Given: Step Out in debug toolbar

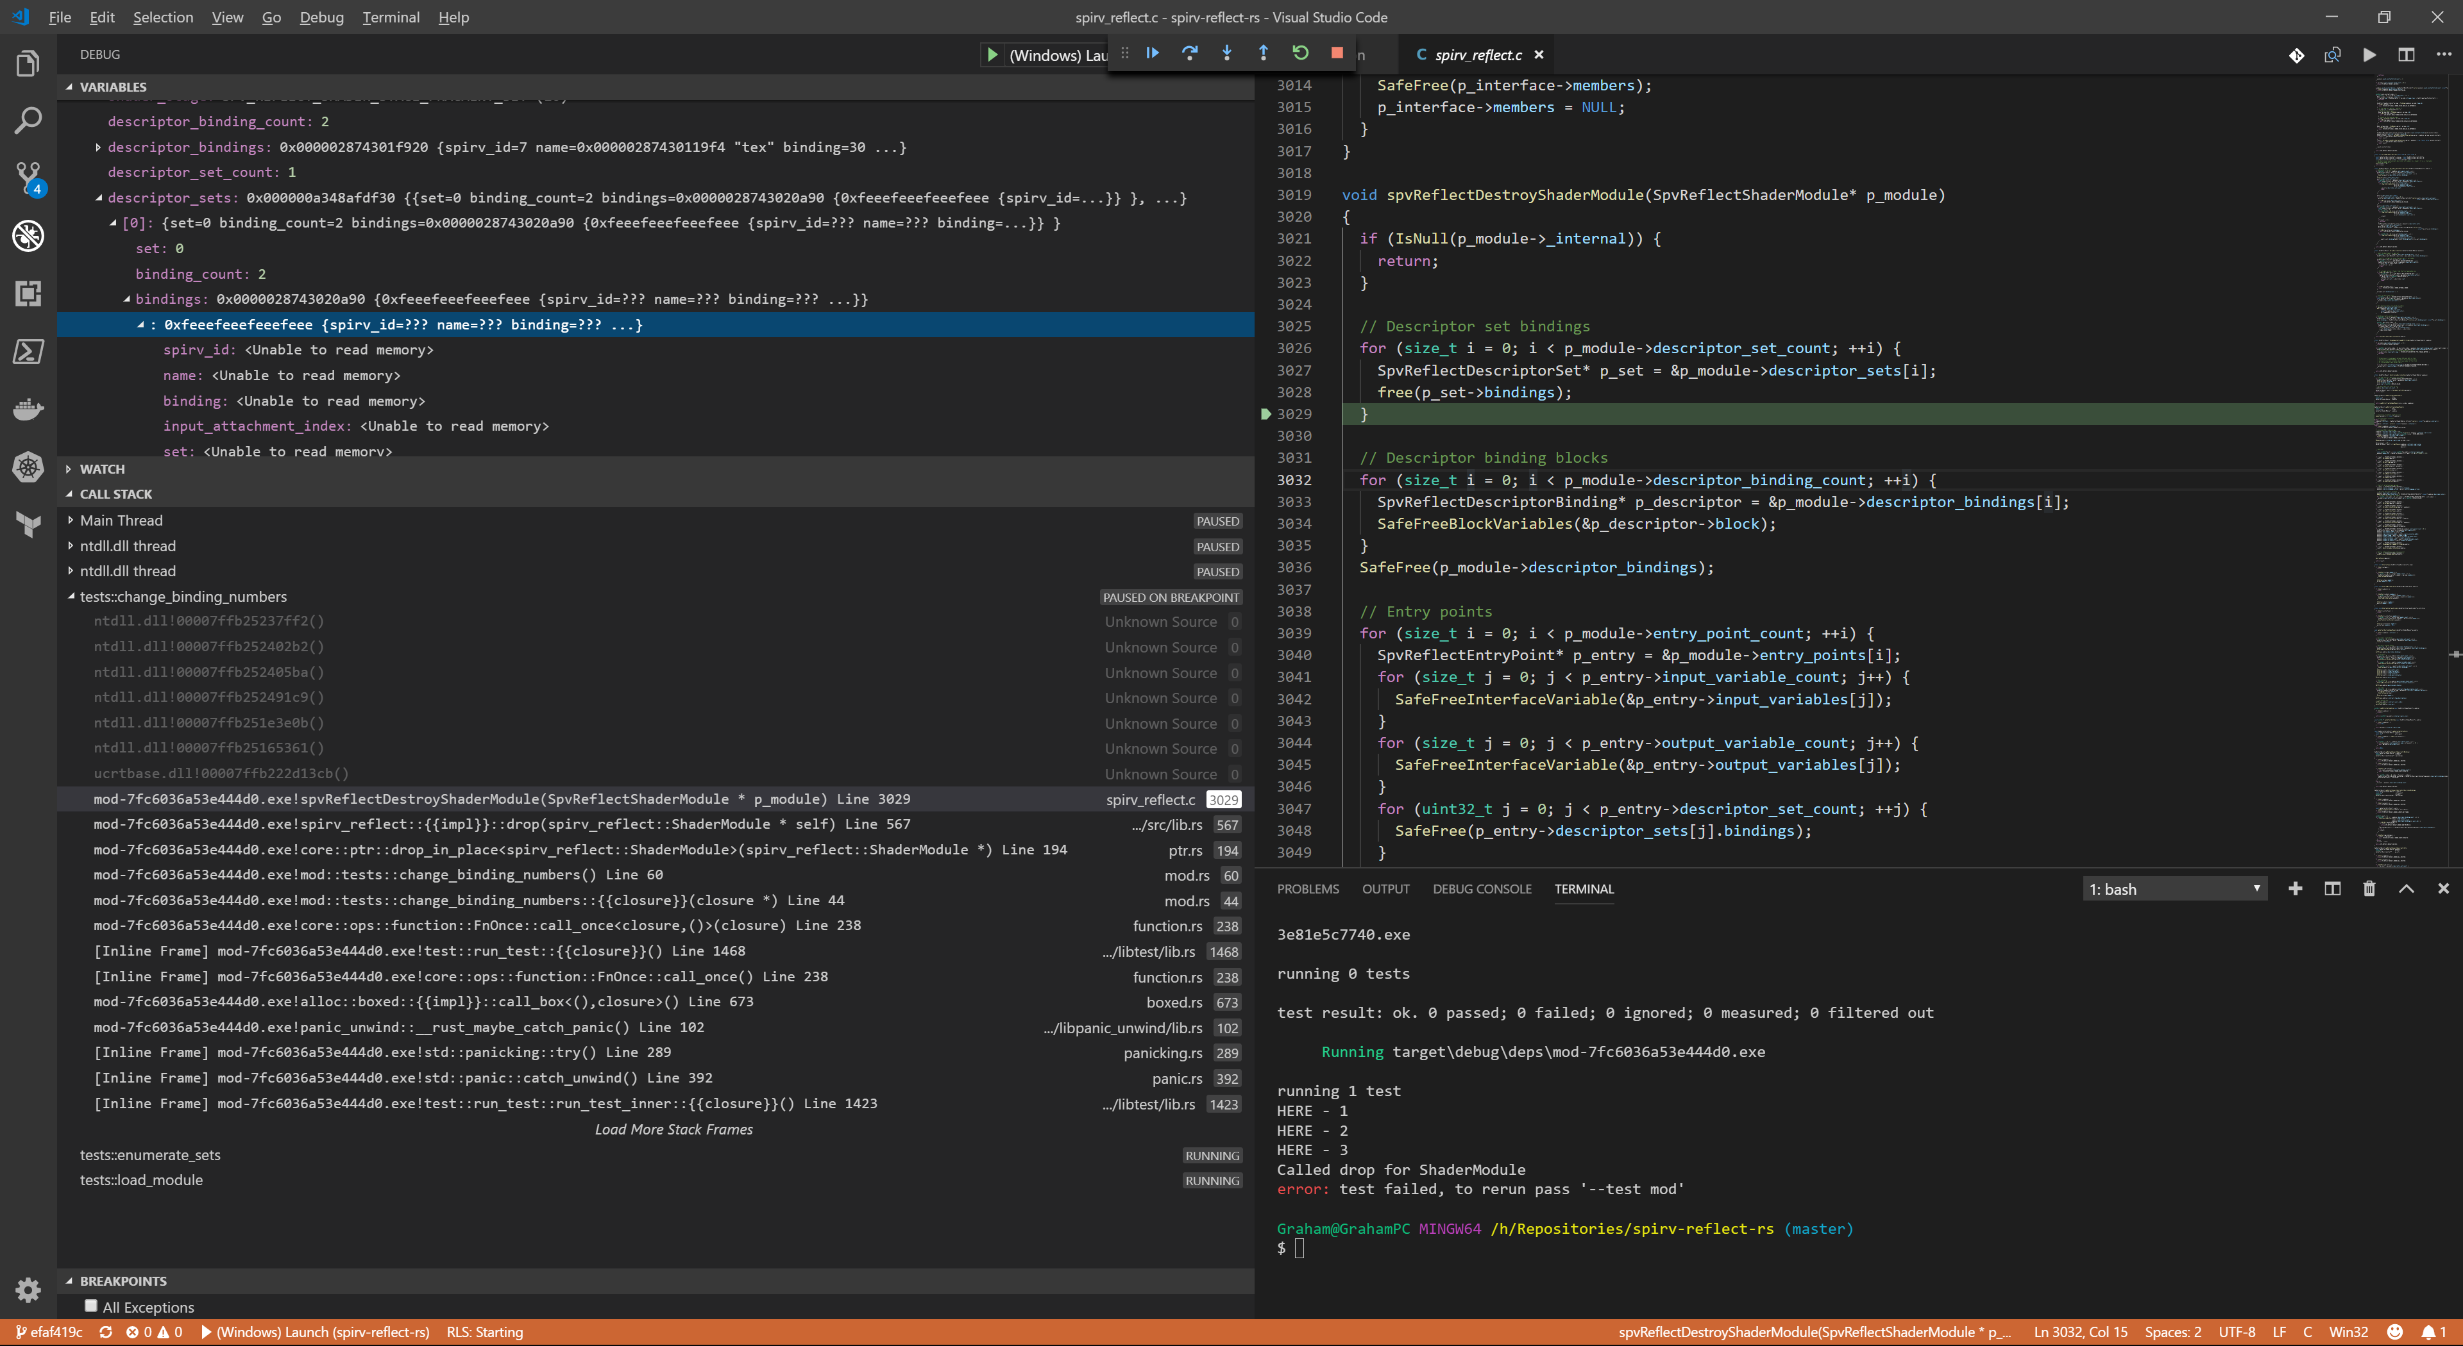Looking at the screenshot, I should coord(1263,53).
